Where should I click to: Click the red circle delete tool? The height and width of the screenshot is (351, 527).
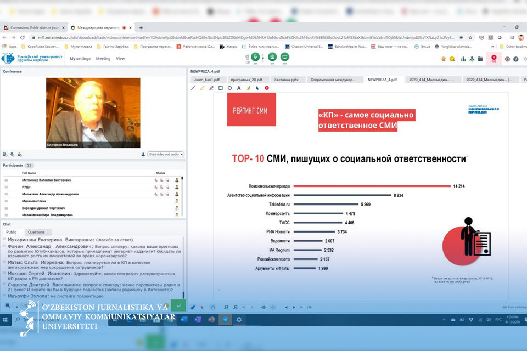pos(267,88)
